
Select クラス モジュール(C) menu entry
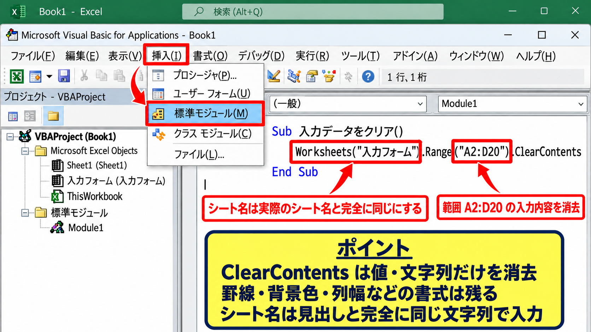tap(205, 134)
